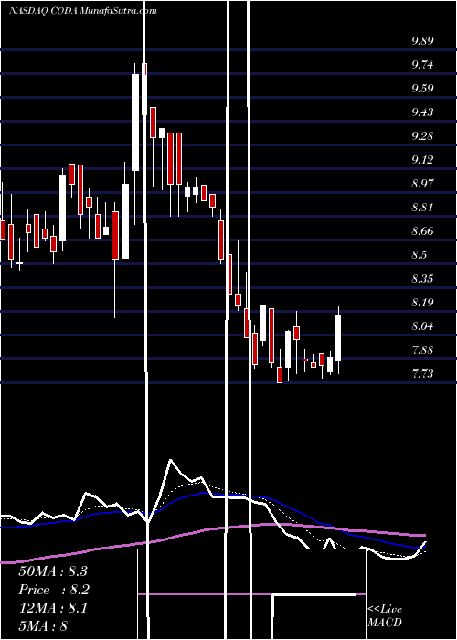Click the 8.5 price axis label
The height and width of the screenshot is (640, 457).
[419, 254]
